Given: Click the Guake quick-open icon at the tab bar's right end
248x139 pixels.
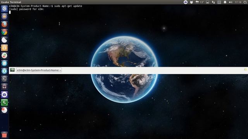Looking at the screenshot, I should click(x=245, y=69).
